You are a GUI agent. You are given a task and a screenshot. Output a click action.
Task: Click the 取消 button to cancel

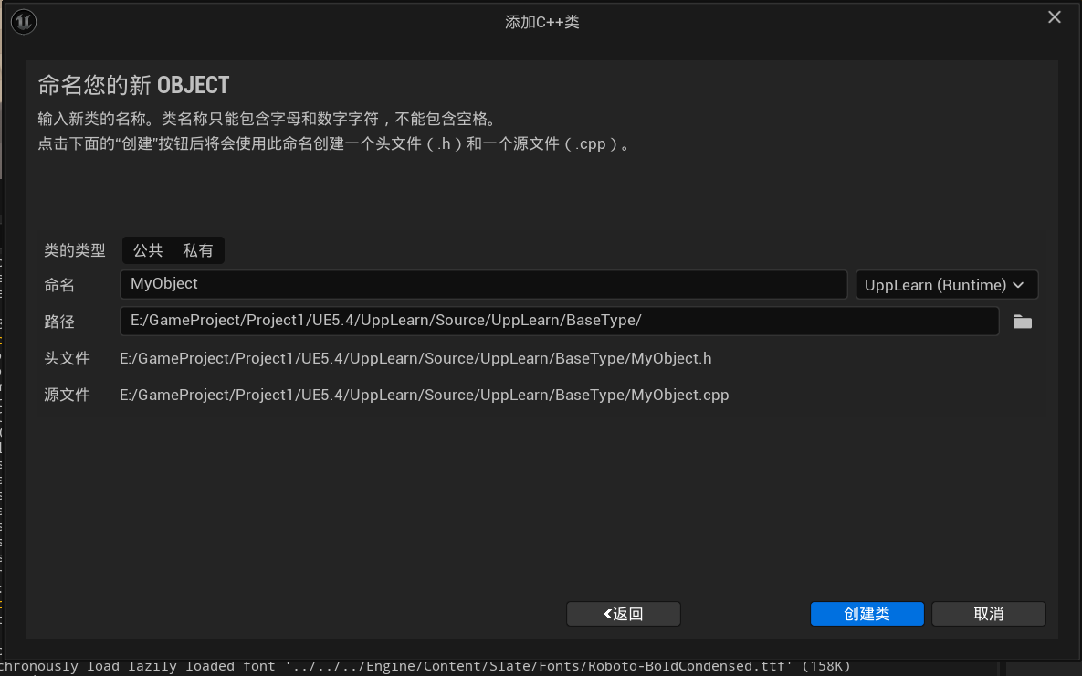tap(988, 613)
